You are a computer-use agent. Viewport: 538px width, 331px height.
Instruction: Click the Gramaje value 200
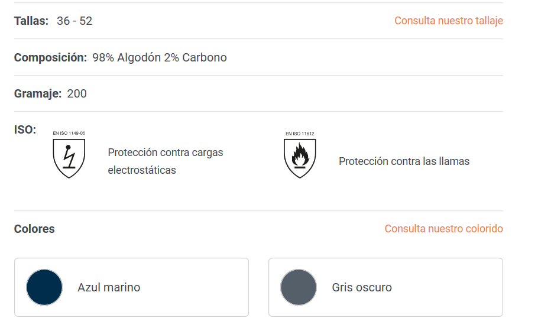[x=77, y=93]
